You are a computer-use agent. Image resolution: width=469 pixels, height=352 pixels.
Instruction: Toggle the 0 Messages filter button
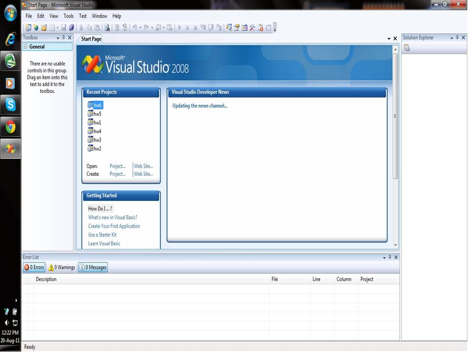click(x=93, y=267)
